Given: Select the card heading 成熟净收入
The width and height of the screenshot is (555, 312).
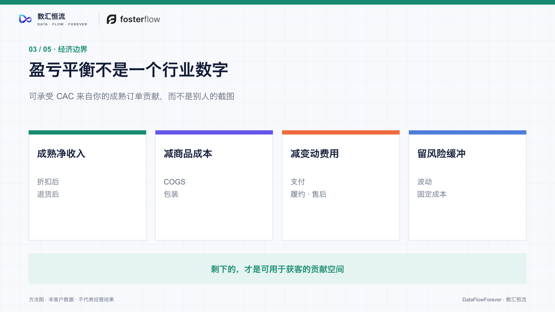Looking at the screenshot, I should (x=61, y=154).
